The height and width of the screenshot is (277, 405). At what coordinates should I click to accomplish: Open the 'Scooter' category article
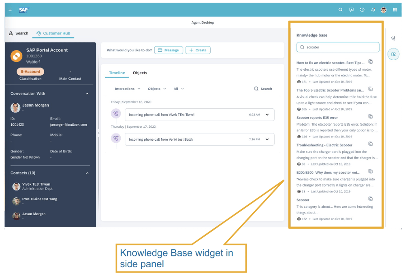303,200
